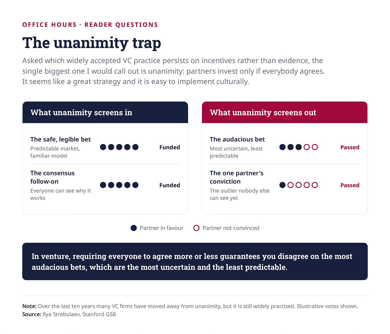Click the filled dot in the legend
390x334 pixels.
click(x=134, y=228)
